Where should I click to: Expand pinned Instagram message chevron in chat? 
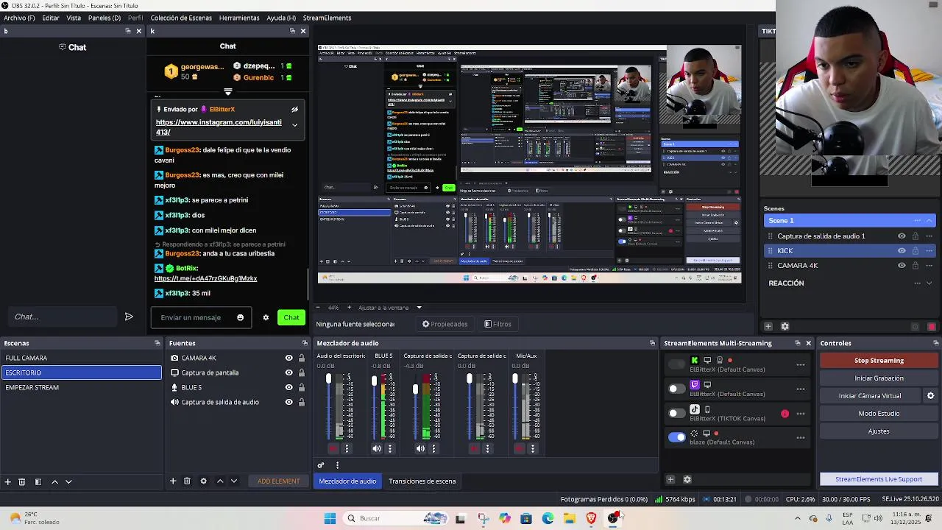tap(294, 125)
